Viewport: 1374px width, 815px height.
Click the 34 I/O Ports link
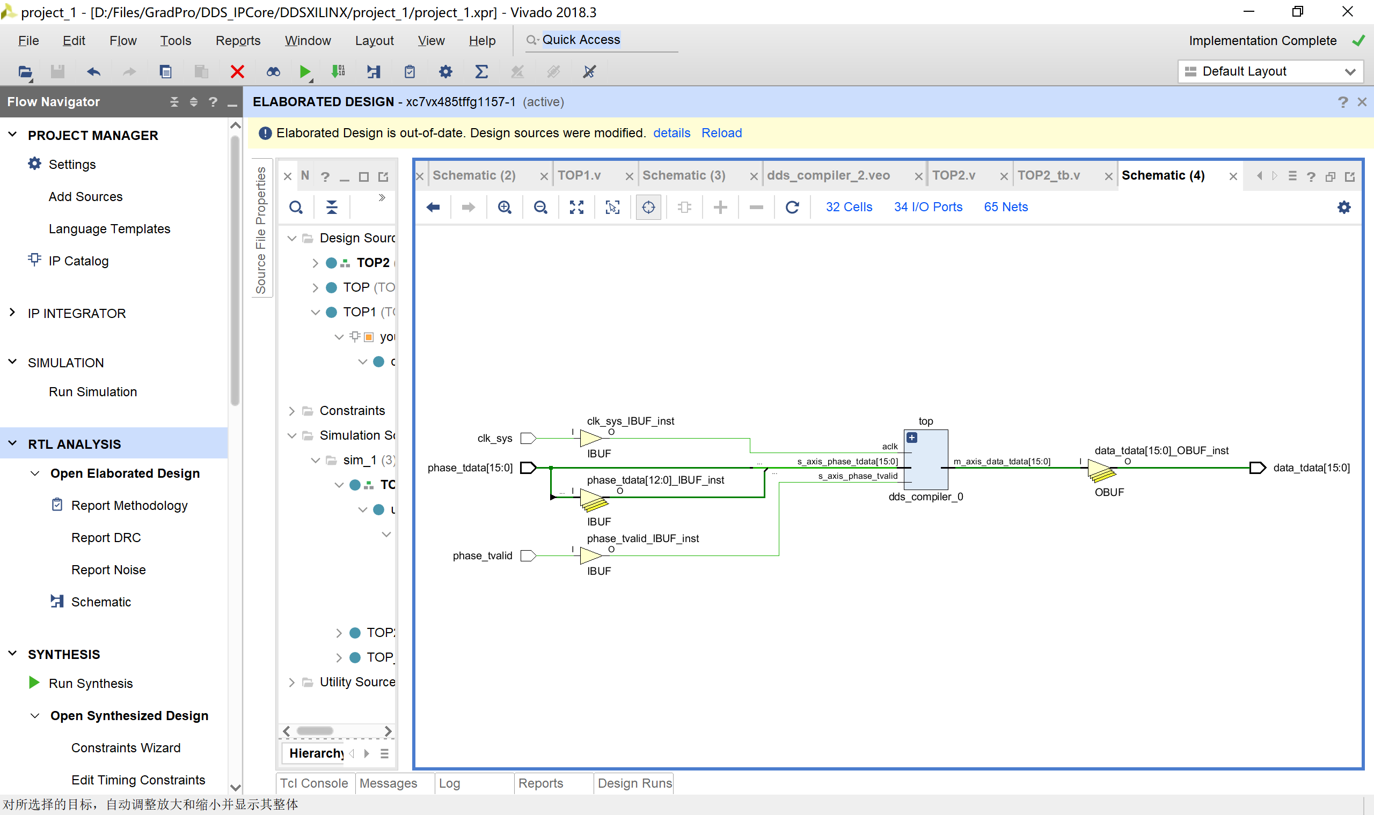click(928, 207)
